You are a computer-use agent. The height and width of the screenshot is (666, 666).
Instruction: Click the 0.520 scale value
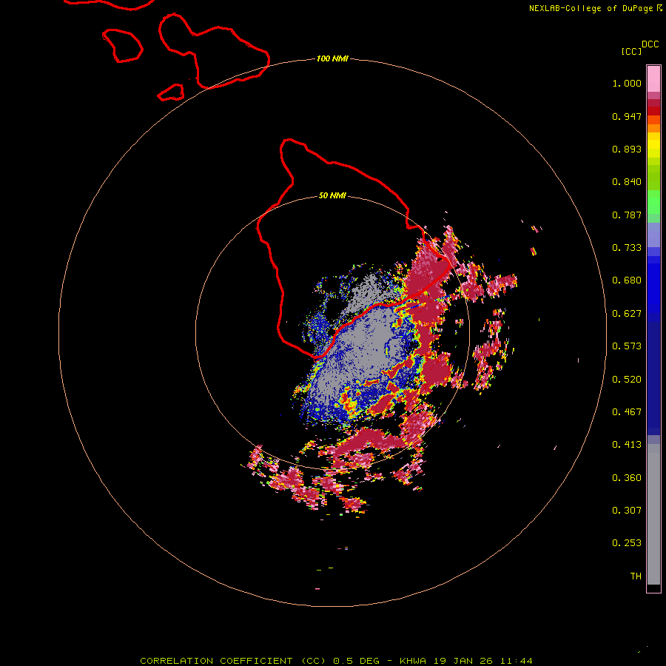coord(627,380)
